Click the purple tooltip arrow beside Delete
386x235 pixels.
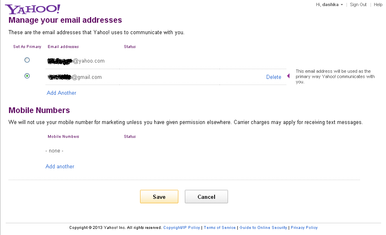click(288, 76)
